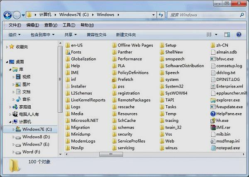Click the horizontal scrollbar thumb
The width and height of the screenshot is (249, 177).
click(111, 154)
